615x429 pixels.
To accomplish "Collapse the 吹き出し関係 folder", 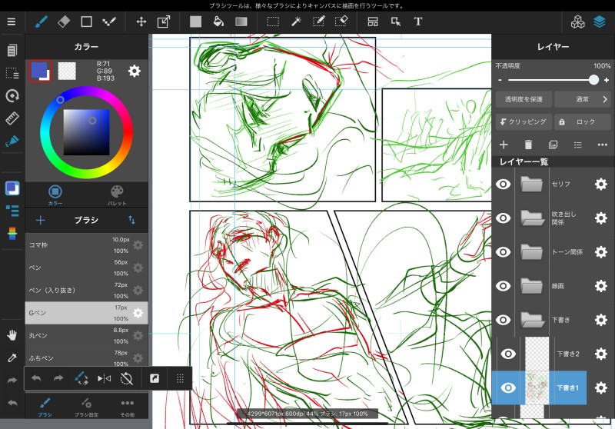I will [533, 218].
